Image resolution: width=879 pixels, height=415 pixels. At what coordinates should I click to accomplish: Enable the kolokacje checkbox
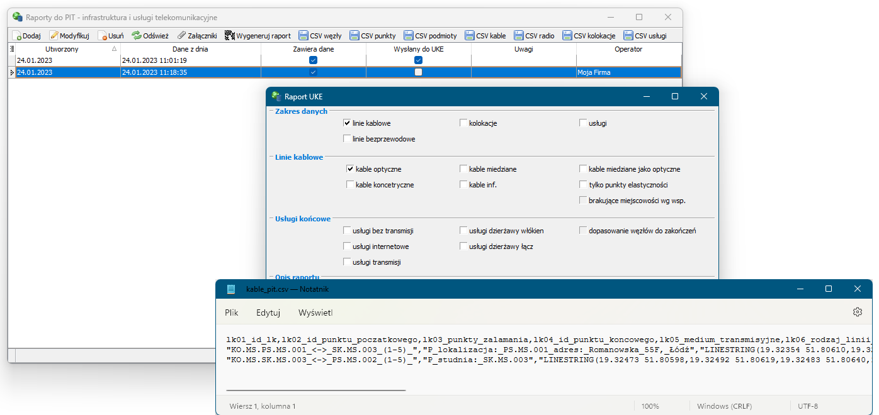point(463,123)
